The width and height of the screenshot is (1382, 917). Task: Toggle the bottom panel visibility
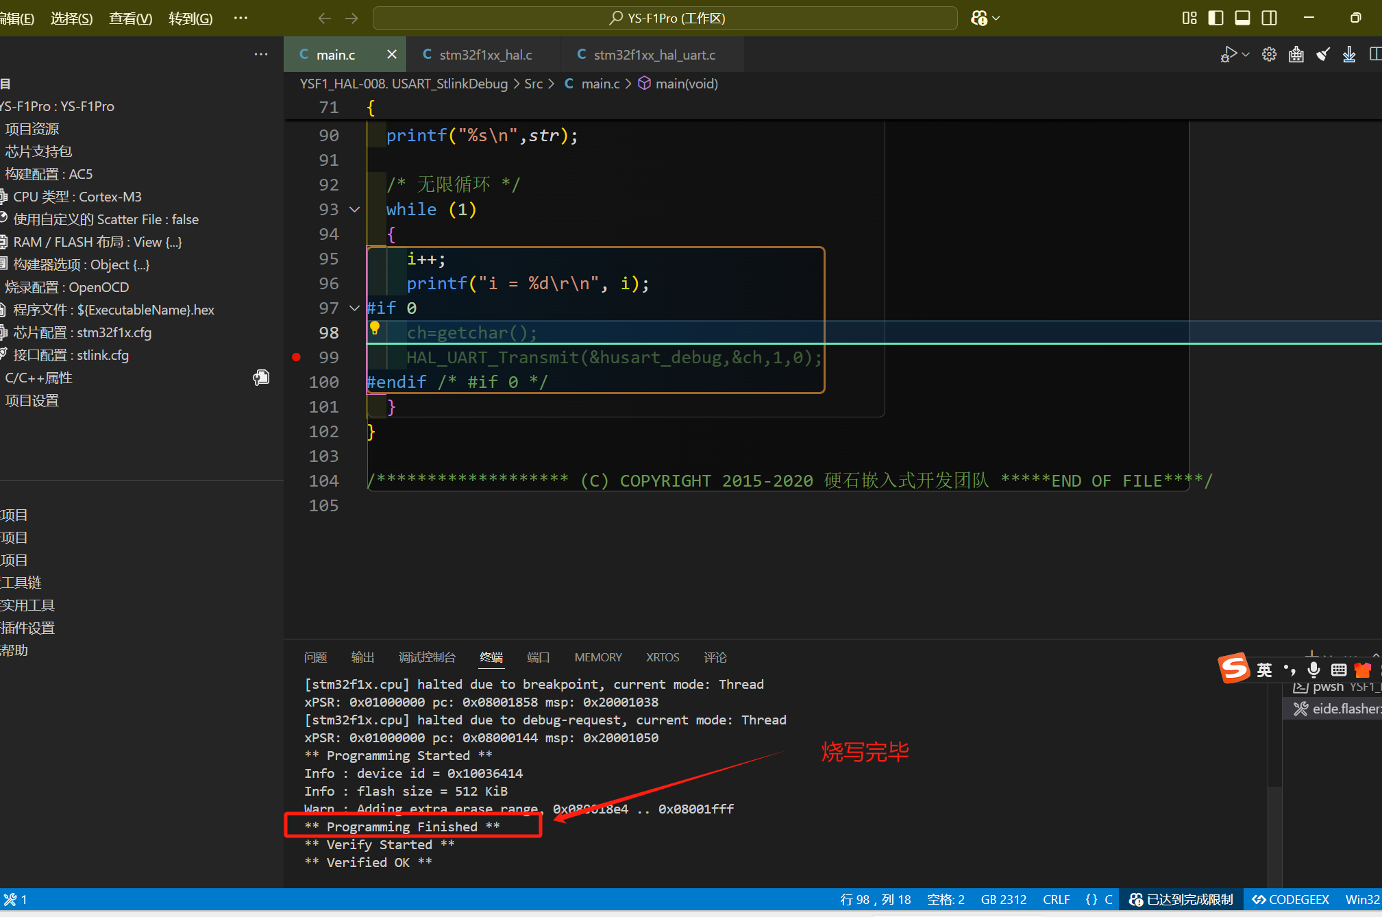(1242, 19)
